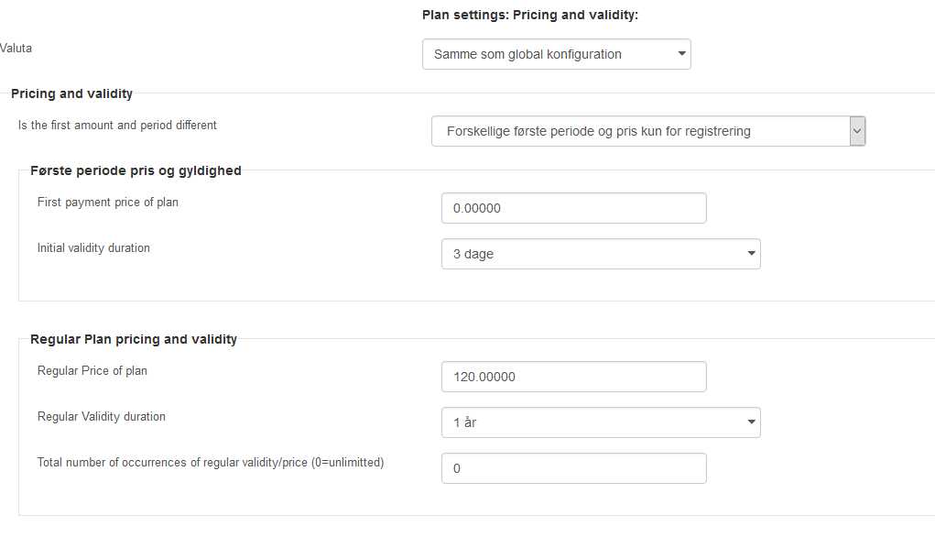The height and width of the screenshot is (537, 935).
Task: Open the Valuta currency dropdown
Action: point(557,54)
